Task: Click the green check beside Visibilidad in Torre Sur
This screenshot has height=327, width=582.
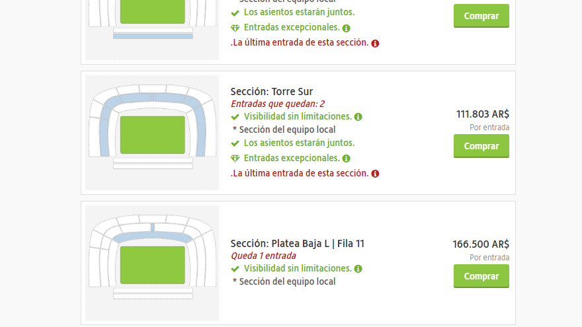Action: [235, 117]
